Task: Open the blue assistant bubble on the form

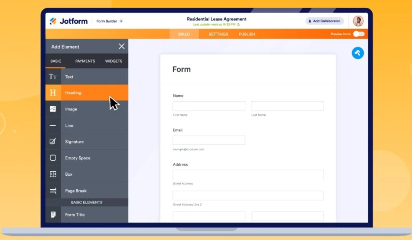Action: click(x=358, y=53)
